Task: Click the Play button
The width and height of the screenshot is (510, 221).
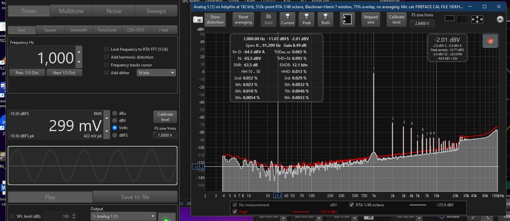Action: coord(50,197)
